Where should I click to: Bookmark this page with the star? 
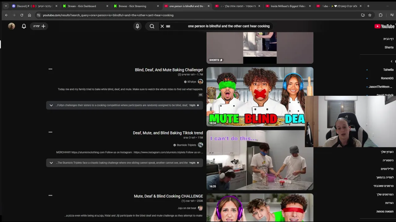[370, 15]
